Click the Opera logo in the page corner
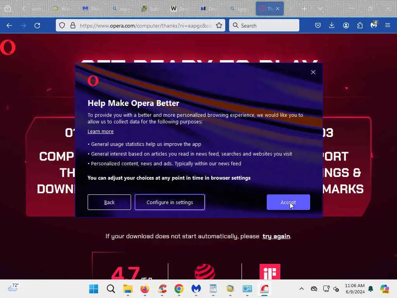 click(8, 47)
